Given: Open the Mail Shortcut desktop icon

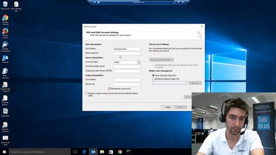Looking at the screenshot, I should (5, 73).
